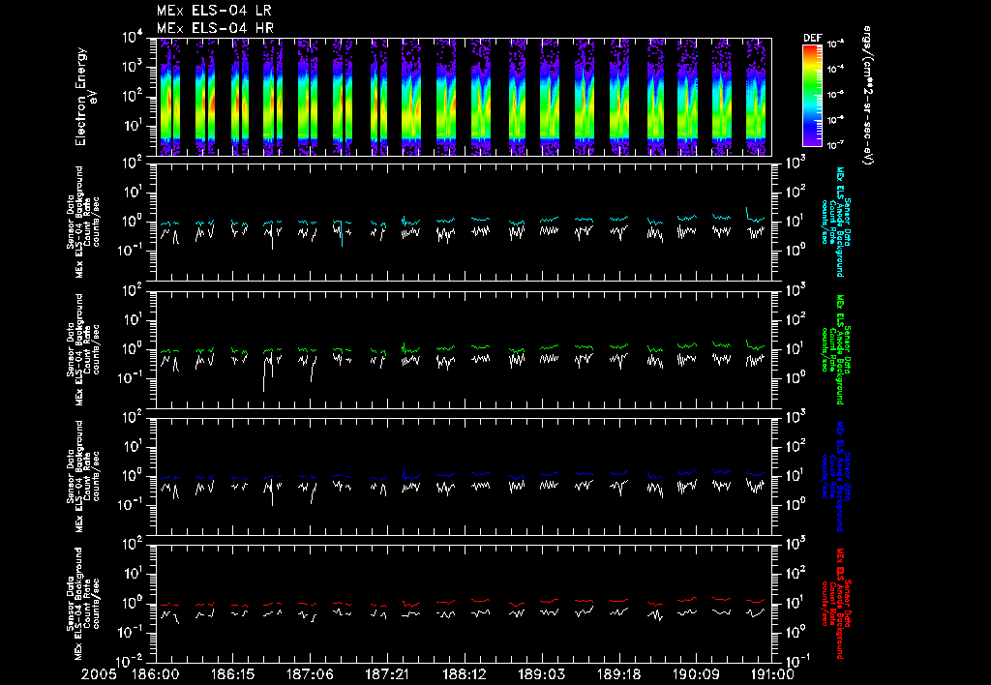Screen dimensions: 991x685
Task: Click the blue Anode Background right-axis label
Action: (835, 476)
